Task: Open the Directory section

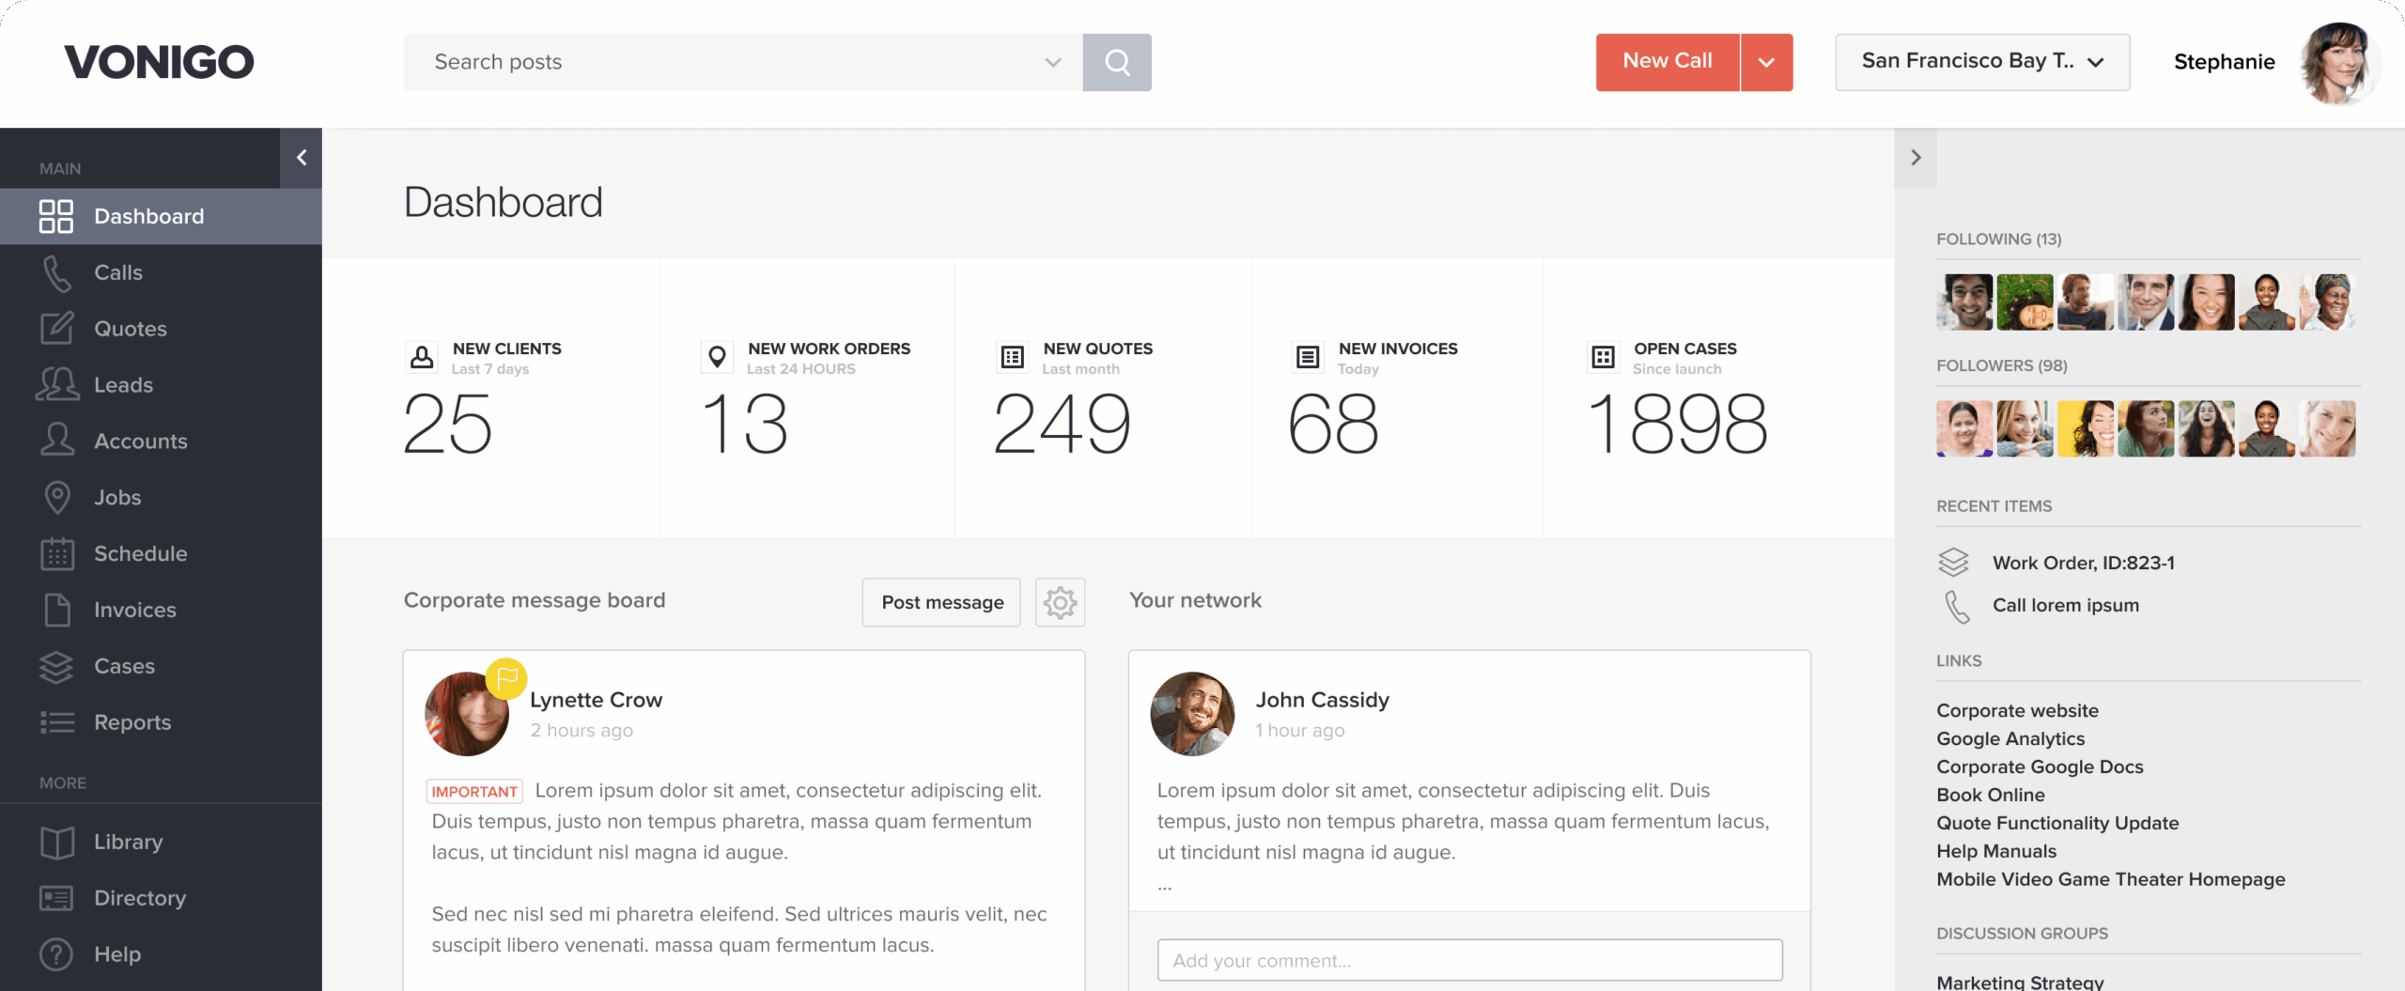Action: 56,898
